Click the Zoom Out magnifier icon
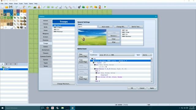The width and height of the screenshot is (196, 110). tap(70, 7)
